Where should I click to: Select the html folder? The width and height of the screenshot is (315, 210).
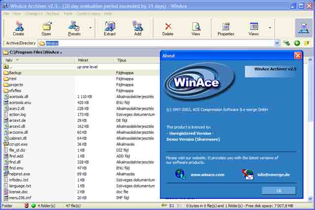click(81, 79)
